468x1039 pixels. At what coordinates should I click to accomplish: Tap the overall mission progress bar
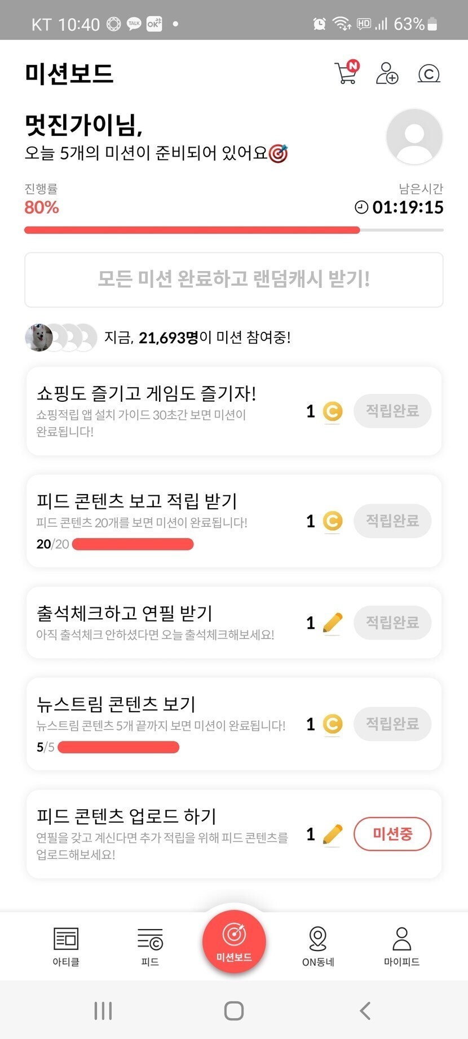[233, 230]
